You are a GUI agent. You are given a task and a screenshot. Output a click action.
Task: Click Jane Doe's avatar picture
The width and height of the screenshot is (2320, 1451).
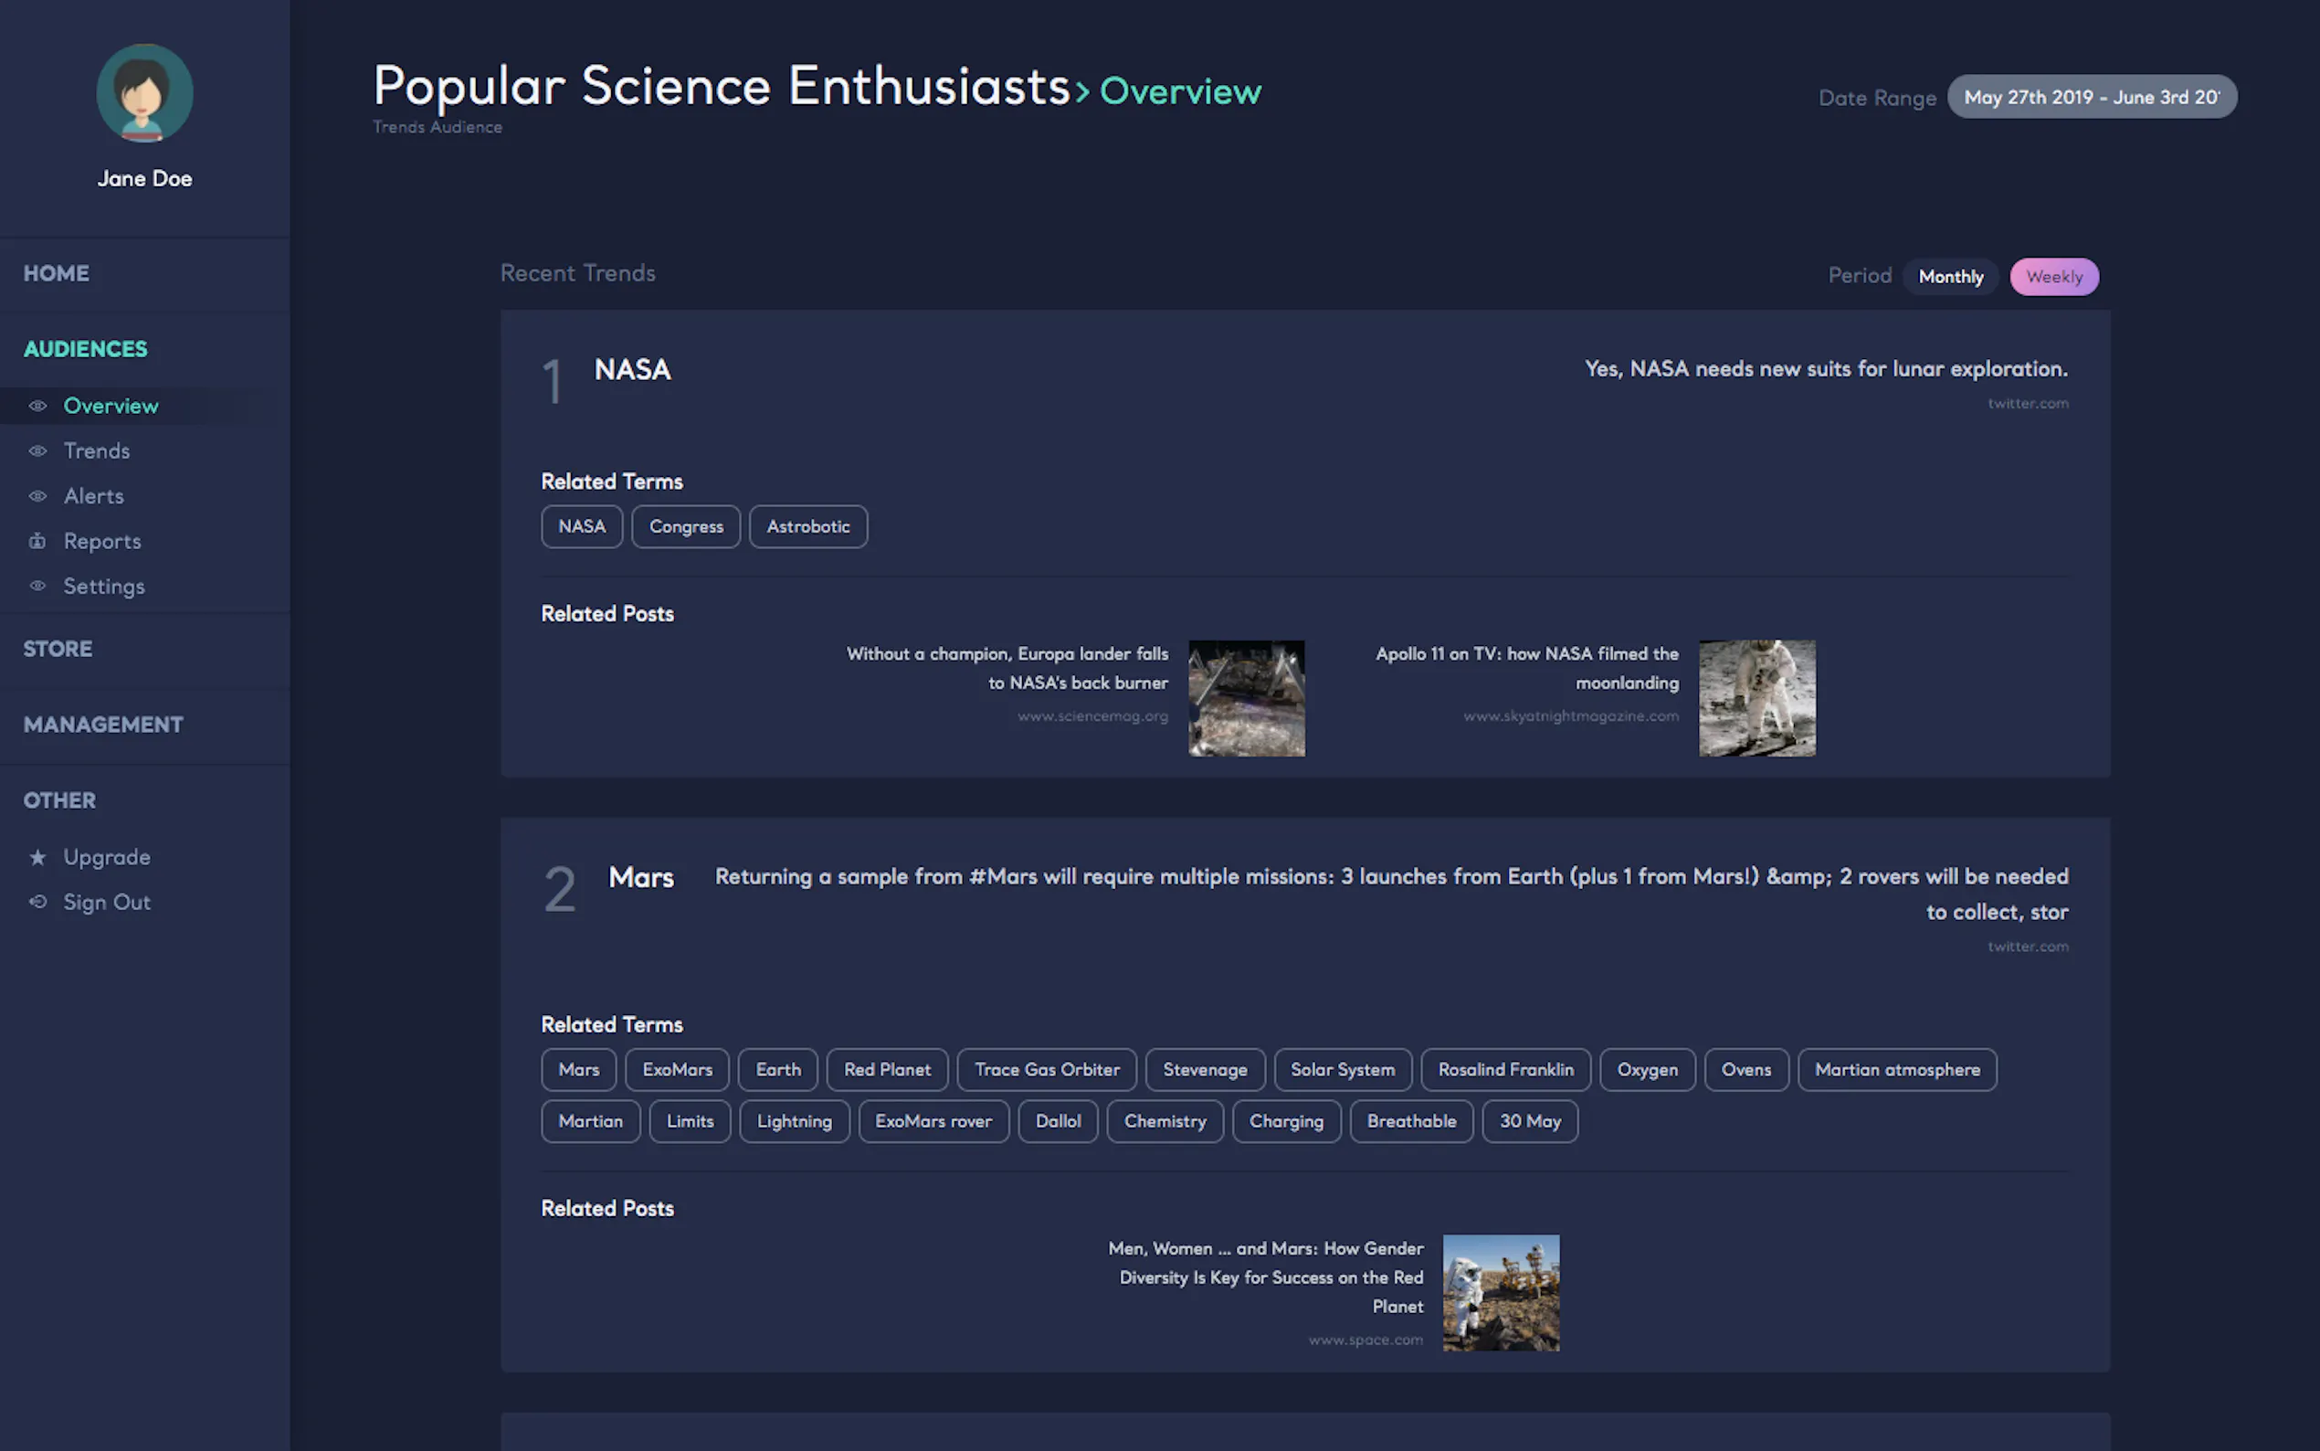[145, 93]
